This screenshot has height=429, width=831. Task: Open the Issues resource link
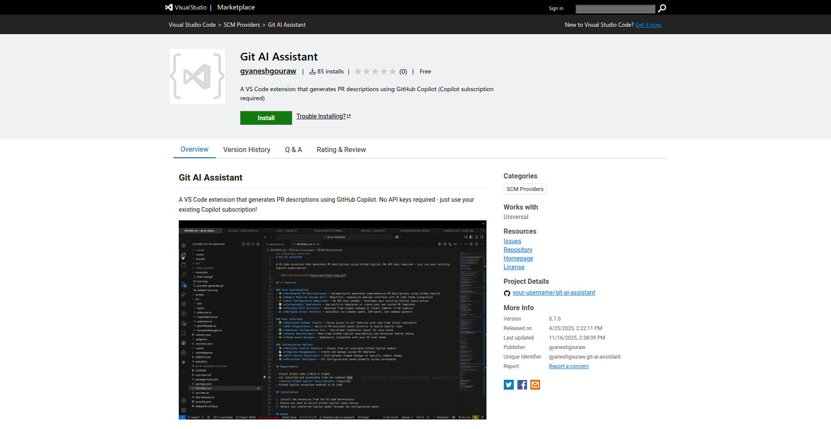click(512, 241)
